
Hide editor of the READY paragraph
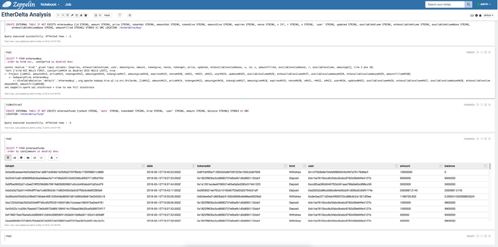[x=482, y=236]
